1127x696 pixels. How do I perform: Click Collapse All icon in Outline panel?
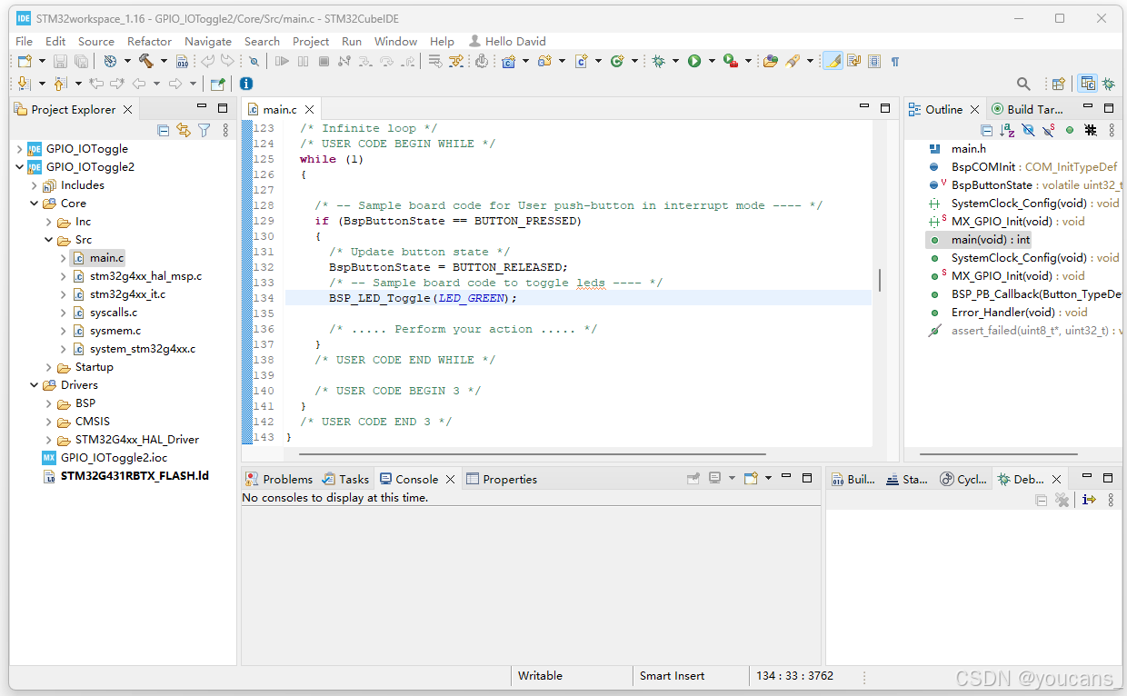tap(987, 130)
